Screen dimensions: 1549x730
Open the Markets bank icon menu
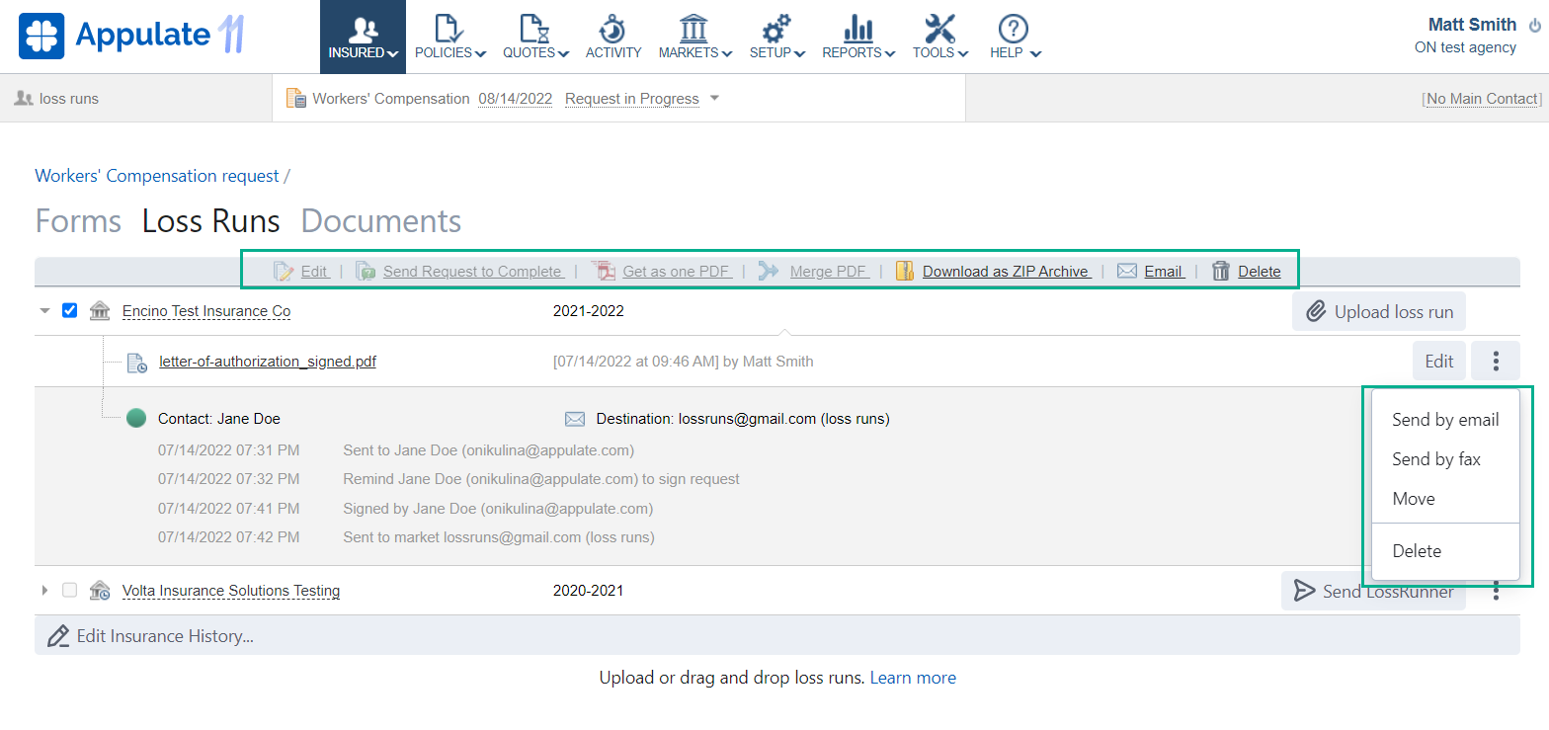(x=694, y=30)
